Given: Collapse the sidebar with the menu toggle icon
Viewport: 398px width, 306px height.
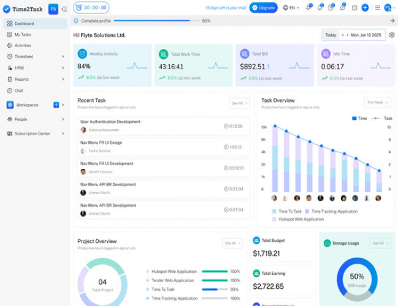Looking at the screenshot, I should click(64, 9).
